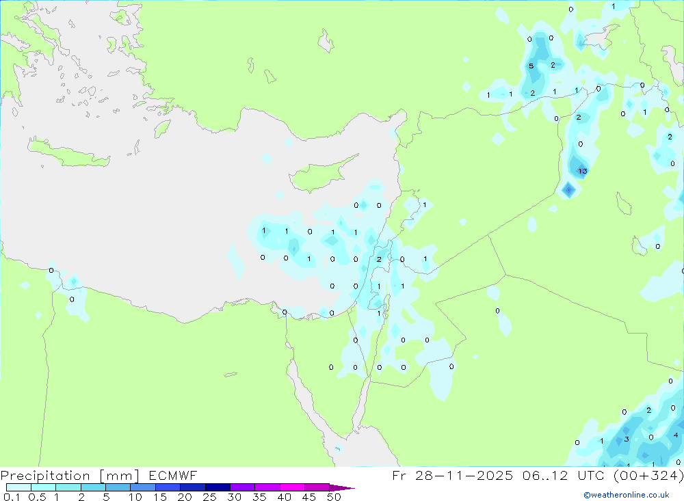Viewport: 684px width, 501px height.
Task: Click the dark blue diamond precipitation cell below 13
Action: click(x=568, y=190)
